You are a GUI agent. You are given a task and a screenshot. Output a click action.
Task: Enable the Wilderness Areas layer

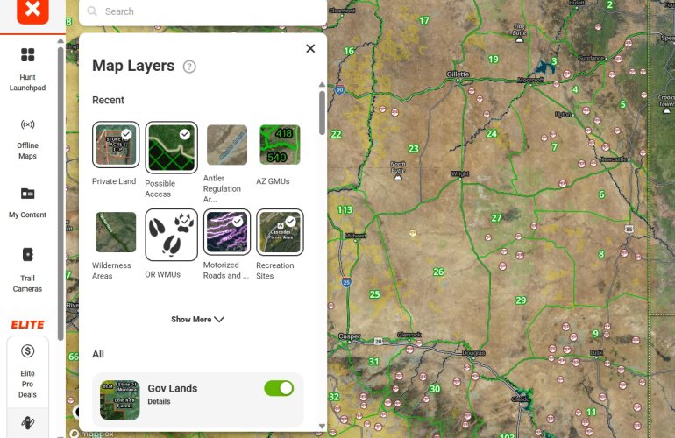point(116,232)
